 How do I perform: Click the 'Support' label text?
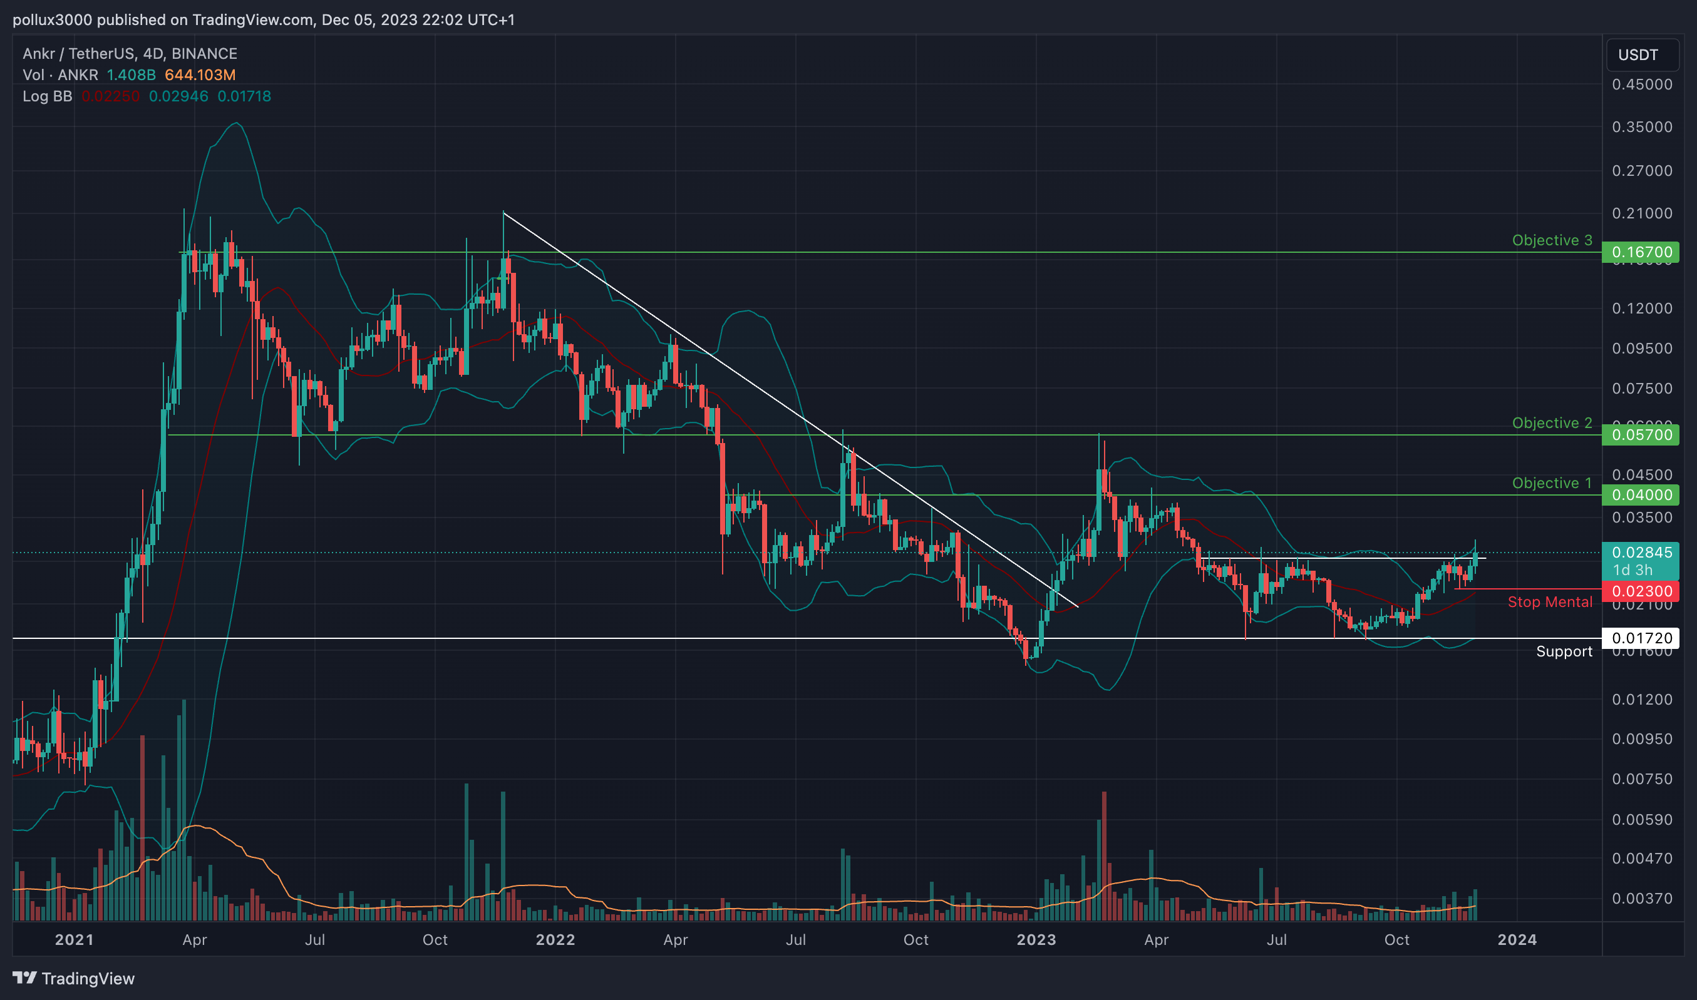pos(1564,651)
